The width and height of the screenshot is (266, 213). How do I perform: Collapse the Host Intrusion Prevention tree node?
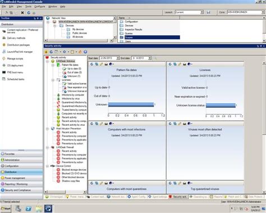tap(48, 129)
